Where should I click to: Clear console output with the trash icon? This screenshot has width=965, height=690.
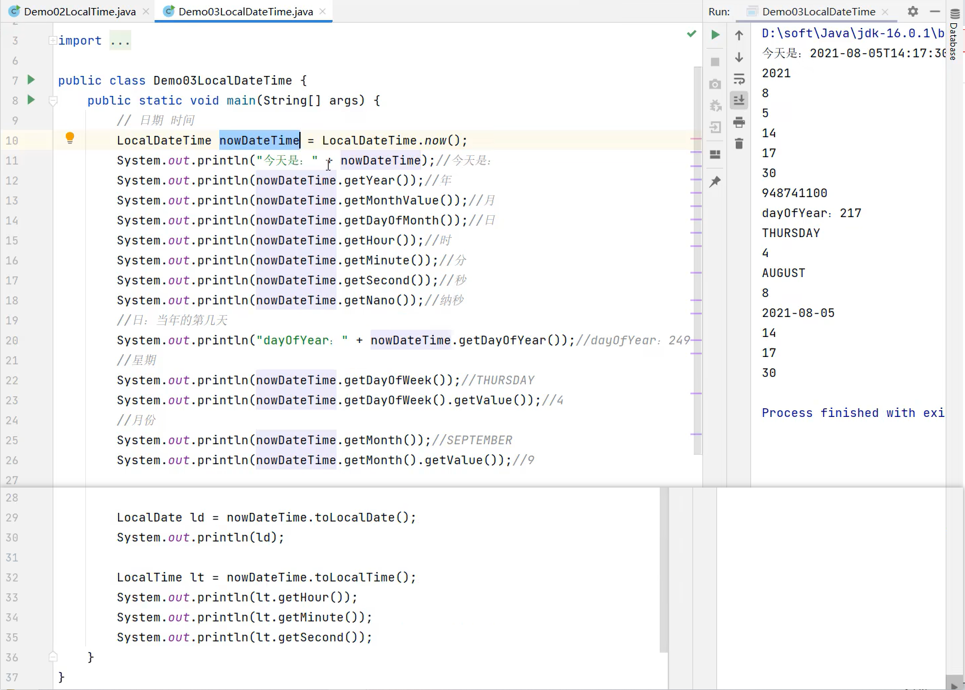pos(739,144)
